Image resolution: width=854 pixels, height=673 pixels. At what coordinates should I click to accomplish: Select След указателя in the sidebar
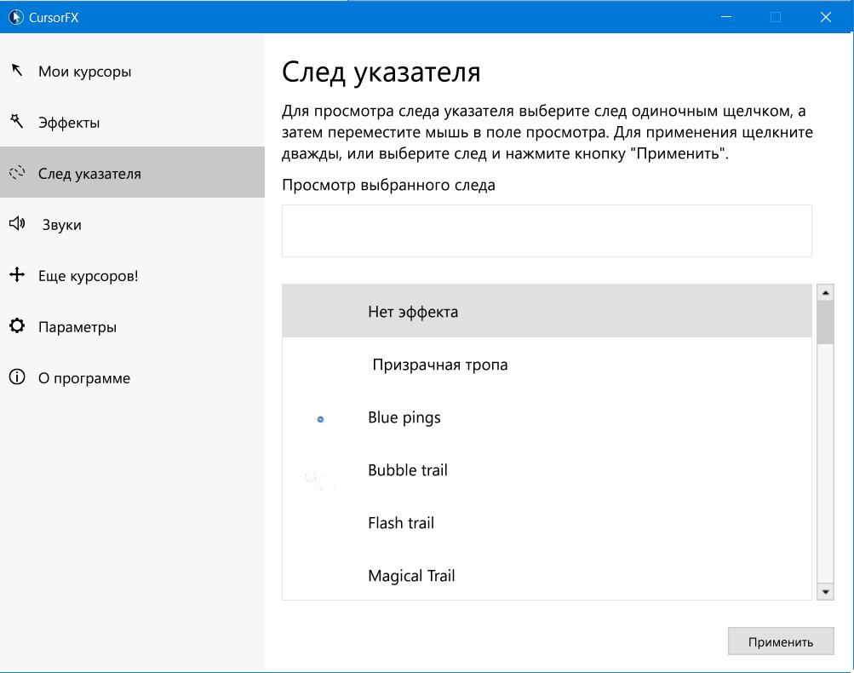coord(132,172)
